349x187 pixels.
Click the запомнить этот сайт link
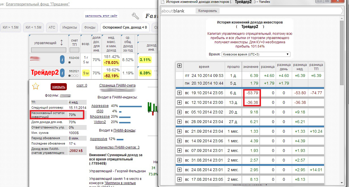[101, 16]
